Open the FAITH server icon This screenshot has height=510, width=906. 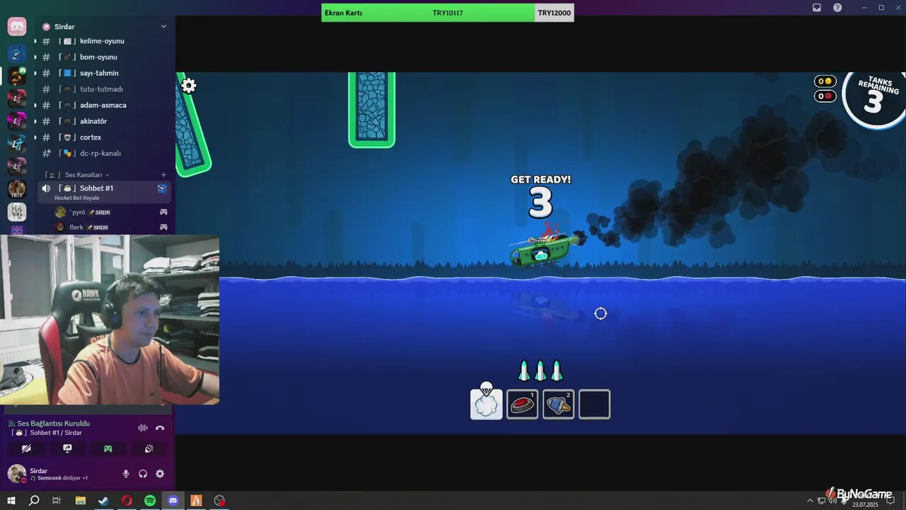click(x=17, y=189)
